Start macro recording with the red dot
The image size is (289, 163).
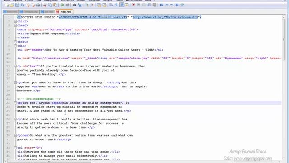tap(134, 5)
